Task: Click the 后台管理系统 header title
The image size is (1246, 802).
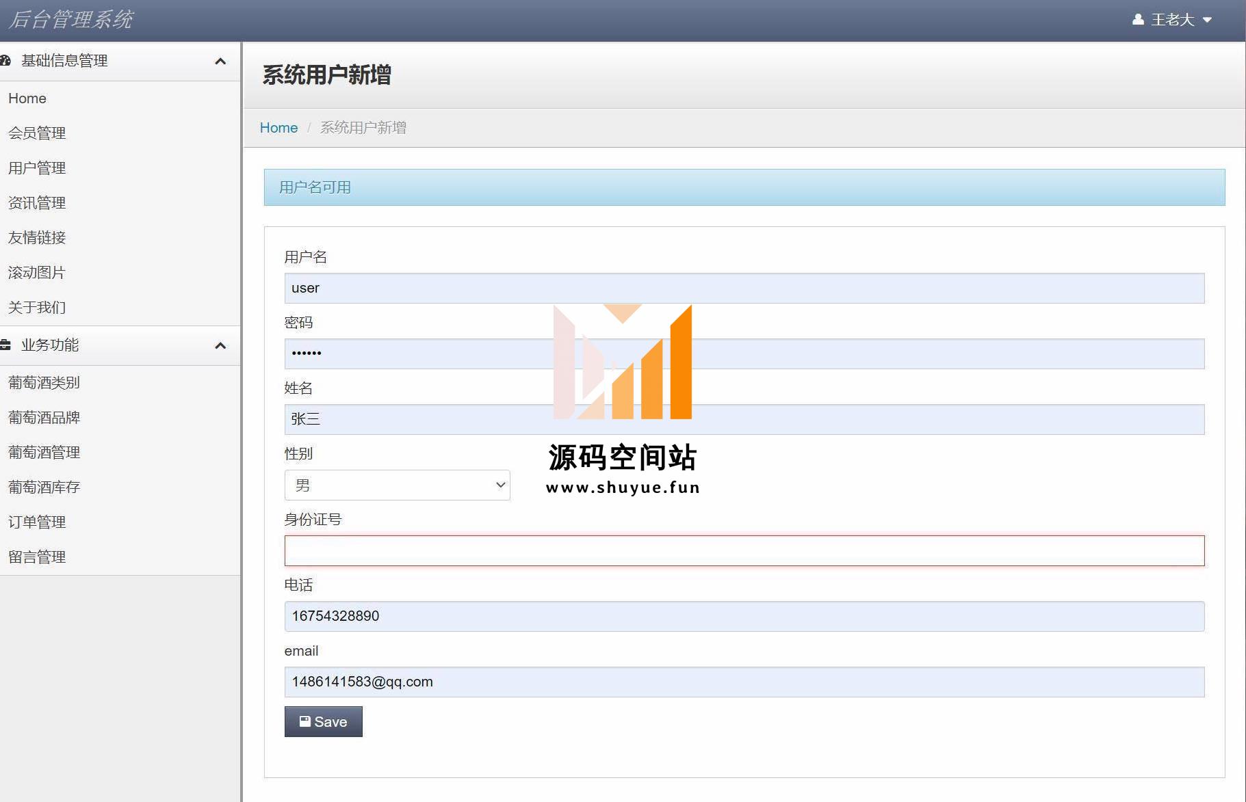Action: pos(70,19)
